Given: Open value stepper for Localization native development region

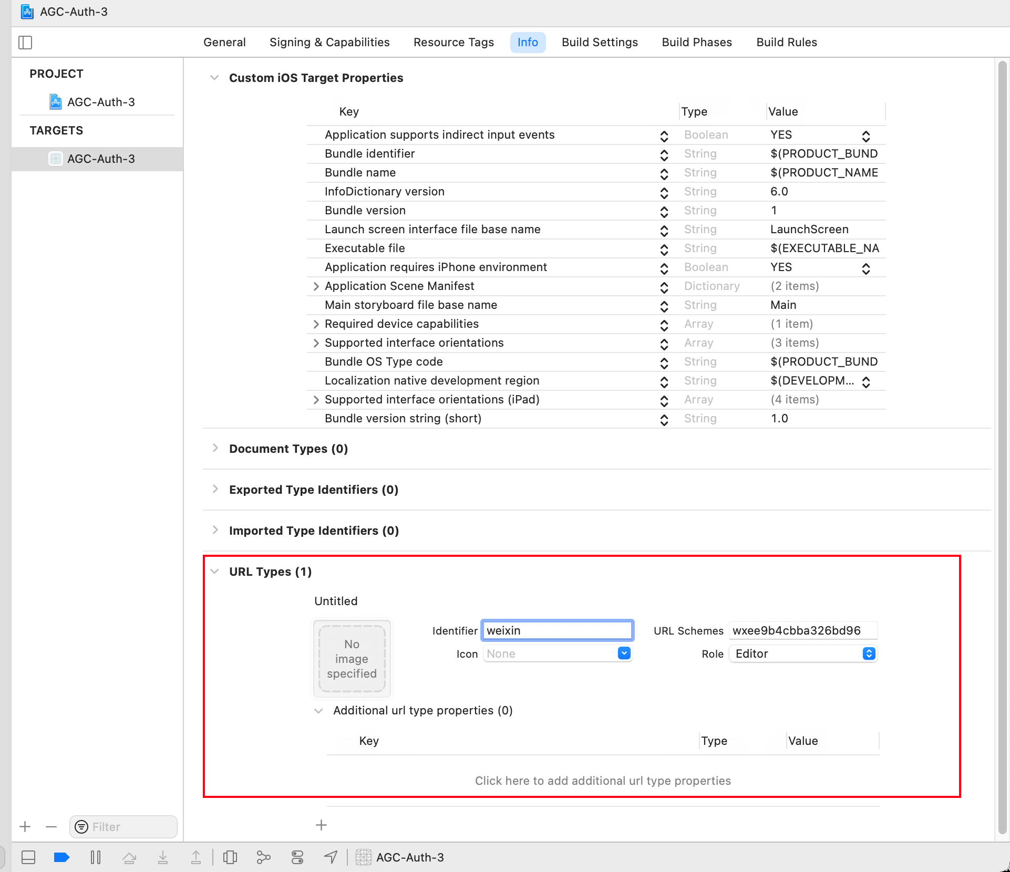Looking at the screenshot, I should pos(866,381).
